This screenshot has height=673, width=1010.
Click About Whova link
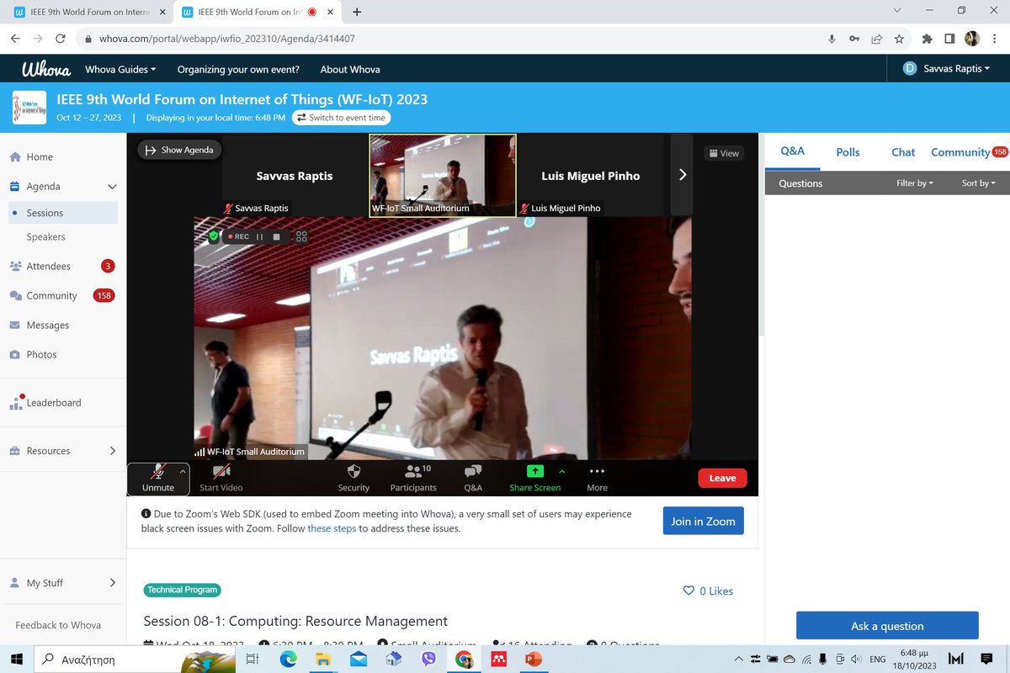350,69
